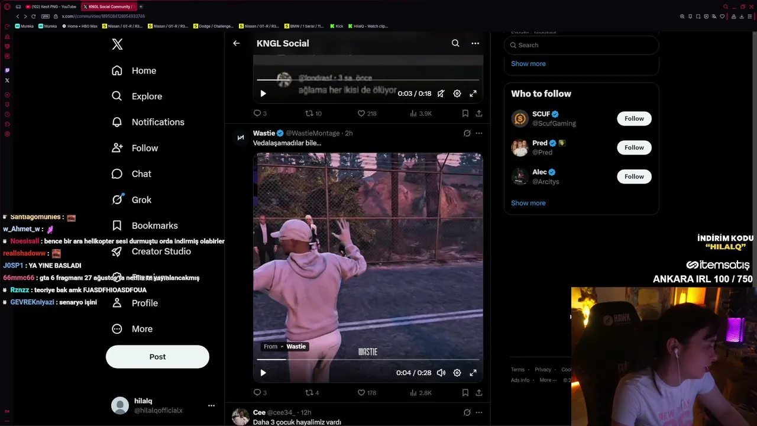This screenshot has width=757, height=426.
Task: Switch to the Kesit PNG YouTube tab
Action: point(51,7)
